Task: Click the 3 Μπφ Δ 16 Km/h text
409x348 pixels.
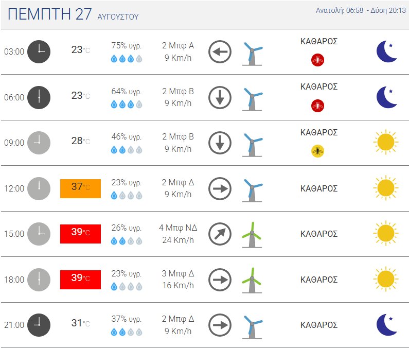Action: pyautogui.click(x=178, y=280)
